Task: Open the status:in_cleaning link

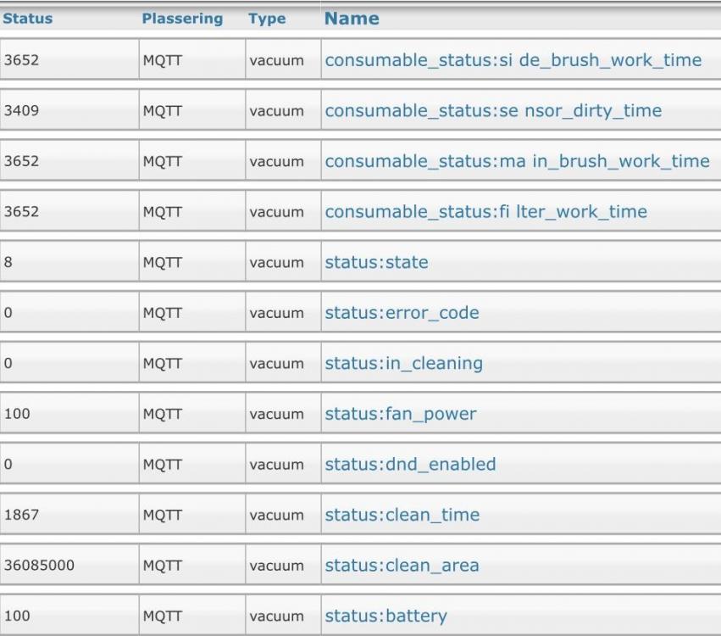Action: tap(403, 363)
